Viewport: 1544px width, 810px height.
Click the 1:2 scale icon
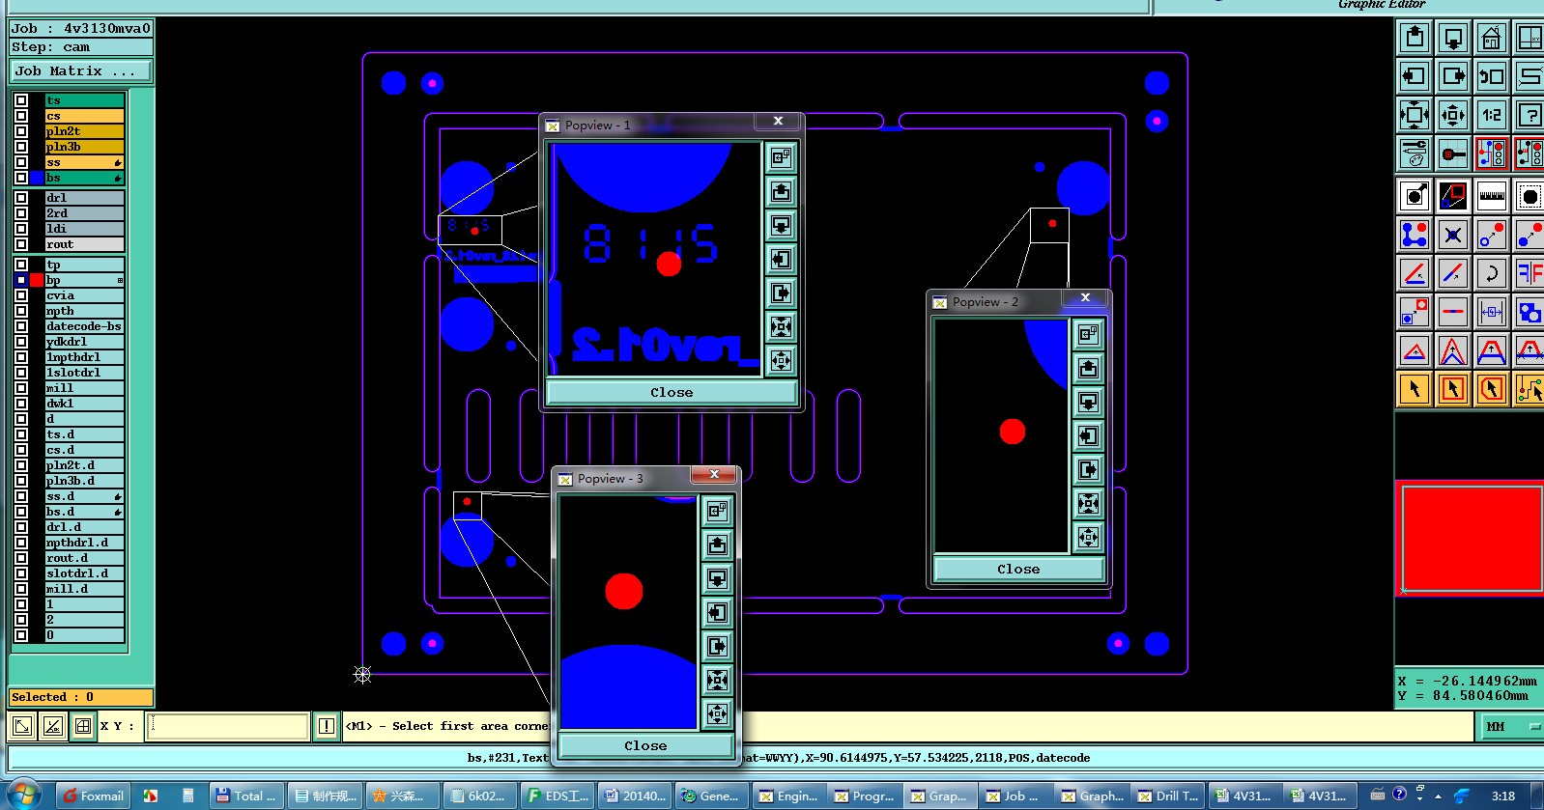click(x=1492, y=115)
